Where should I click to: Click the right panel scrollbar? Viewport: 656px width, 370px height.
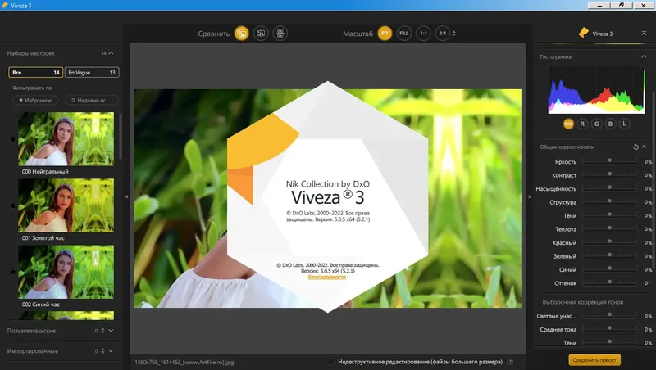pyautogui.click(x=654, y=179)
